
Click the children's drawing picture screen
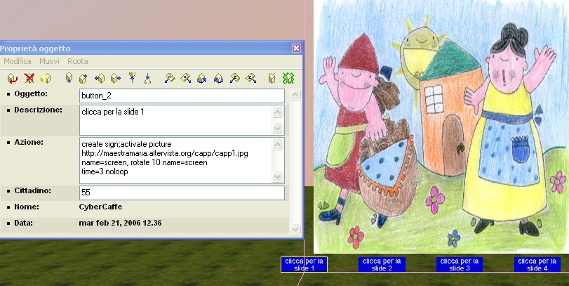pos(441,126)
